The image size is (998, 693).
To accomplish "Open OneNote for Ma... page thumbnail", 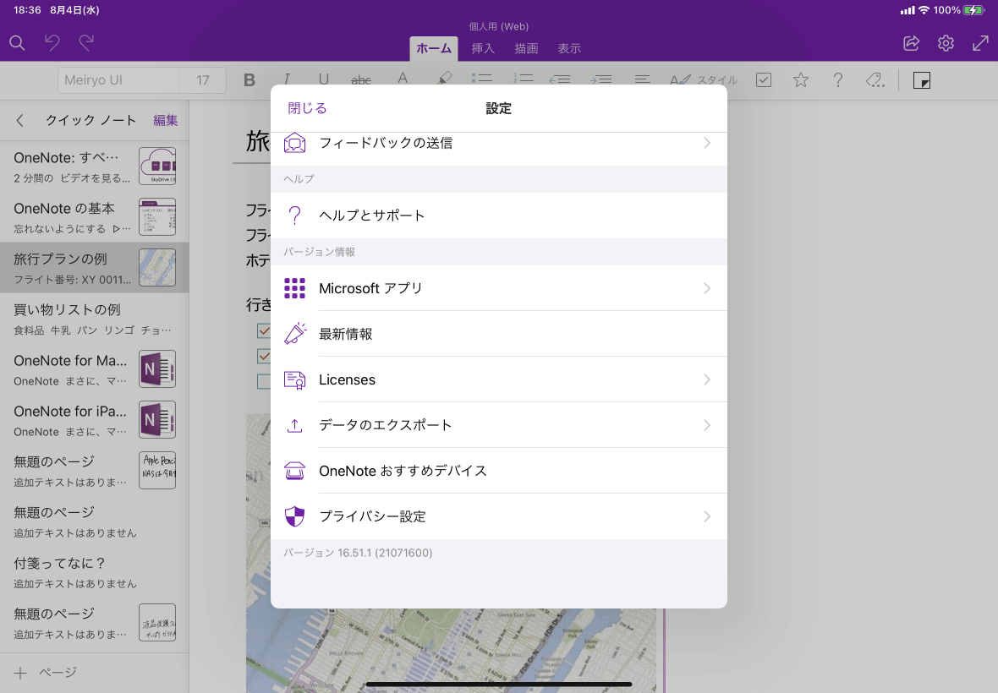I will tap(157, 368).
